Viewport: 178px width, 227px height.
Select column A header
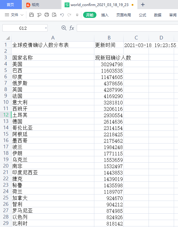pyautogui.click(x=53, y=38)
